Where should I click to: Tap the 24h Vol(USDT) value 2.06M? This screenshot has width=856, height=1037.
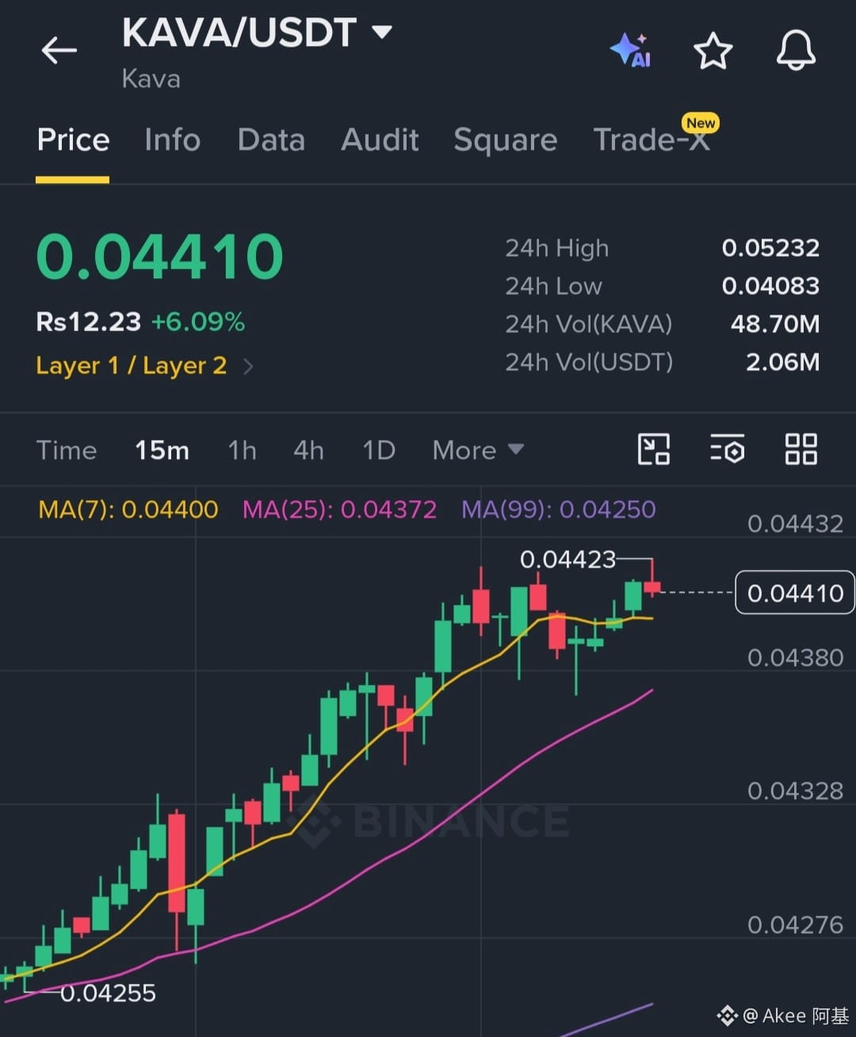pyautogui.click(x=782, y=362)
